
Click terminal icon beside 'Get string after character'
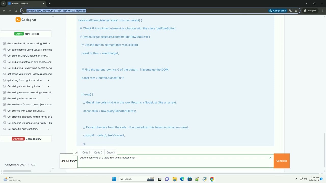(x=4, y=98)
